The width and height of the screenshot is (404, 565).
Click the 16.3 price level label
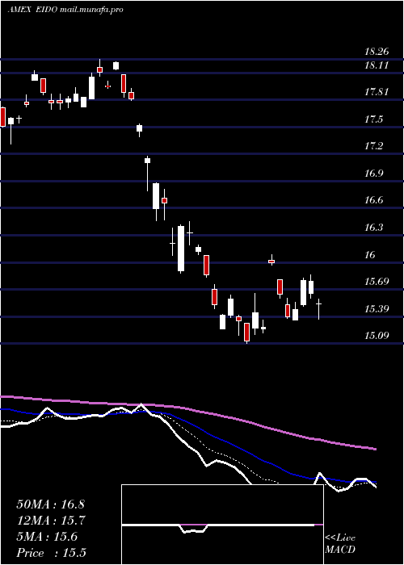point(374,228)
